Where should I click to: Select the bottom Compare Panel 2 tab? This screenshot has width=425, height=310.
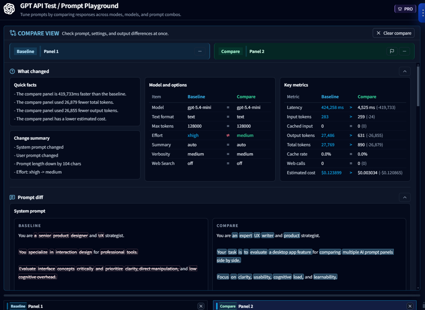click(247, 306)
